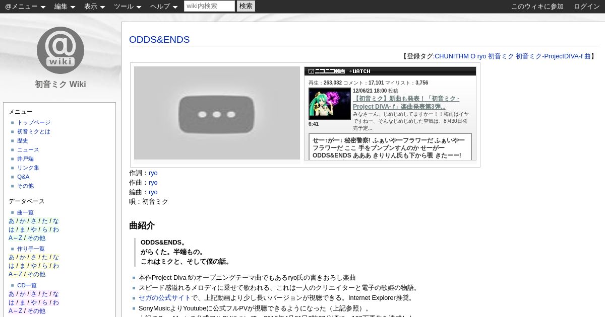This screenshot has height=317, width=605.
Task: Play the embedded video placeholder
Action: (217, 113)
